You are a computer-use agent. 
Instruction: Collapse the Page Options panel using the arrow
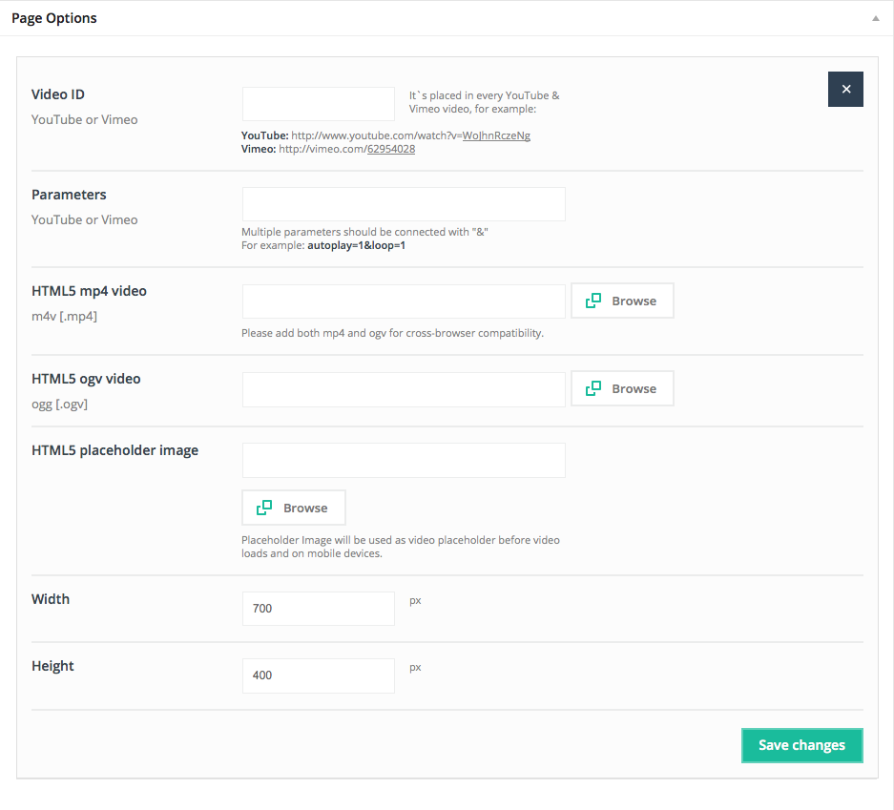click(875, 18)
